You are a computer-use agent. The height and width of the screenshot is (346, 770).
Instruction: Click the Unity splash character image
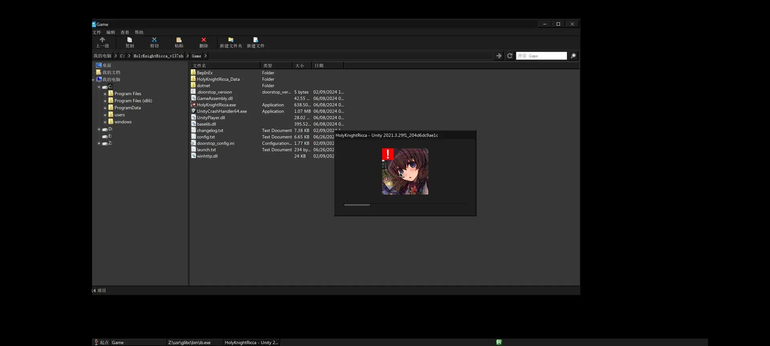point(405,171)
